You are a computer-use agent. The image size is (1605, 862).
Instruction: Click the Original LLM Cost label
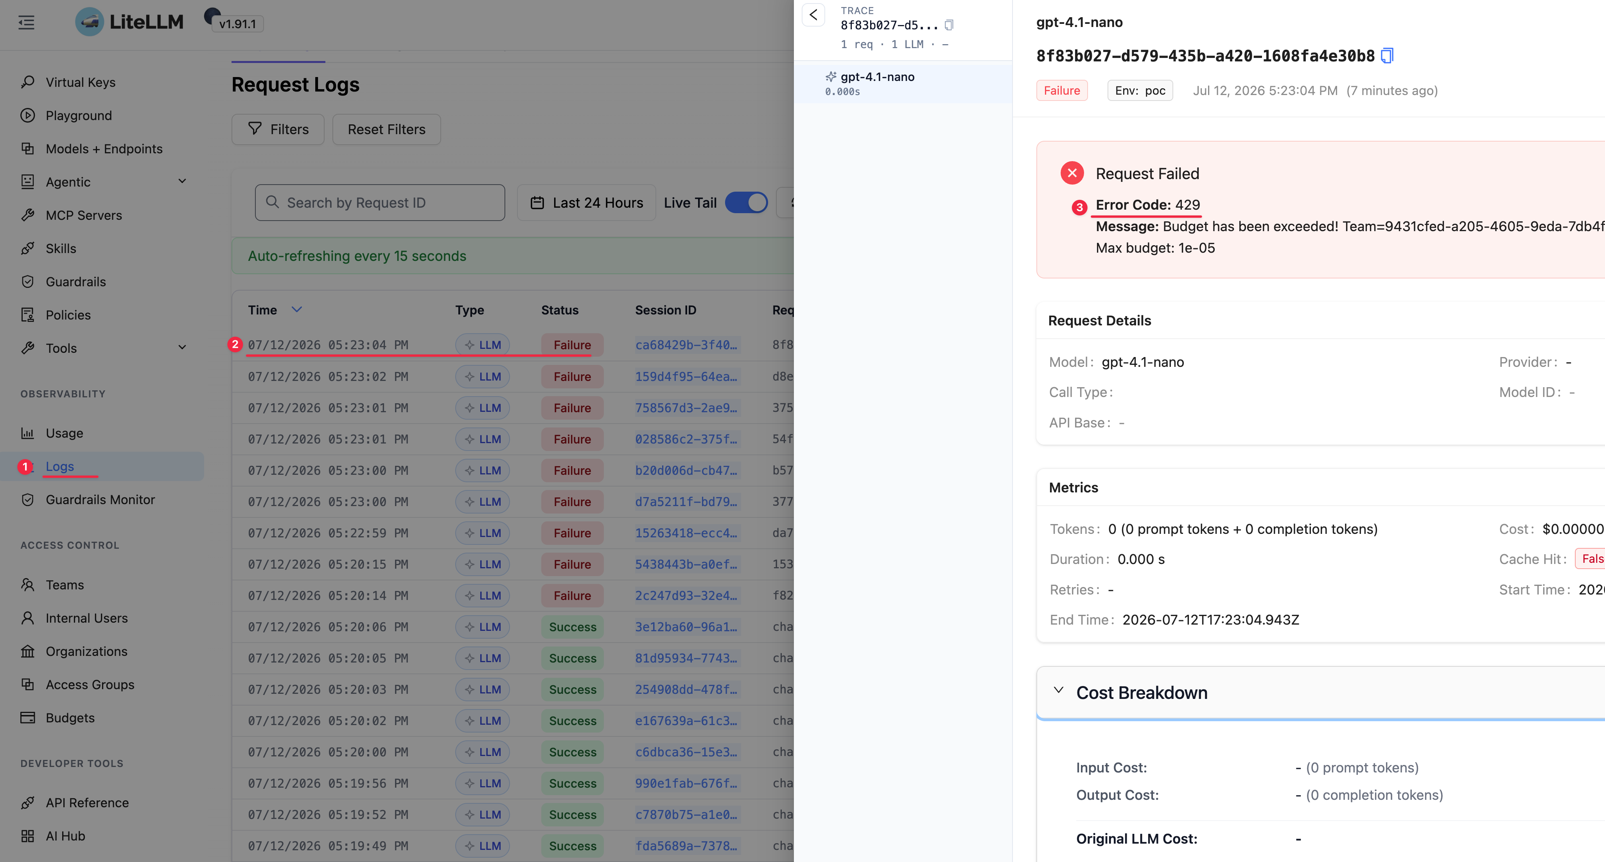[x=1136, y=838]
